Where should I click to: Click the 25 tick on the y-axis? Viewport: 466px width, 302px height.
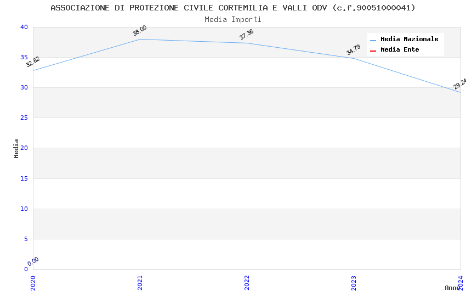(x=24, y=118)
